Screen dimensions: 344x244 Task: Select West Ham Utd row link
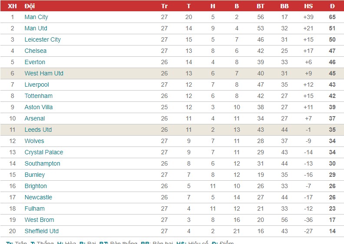click(44, 73)
